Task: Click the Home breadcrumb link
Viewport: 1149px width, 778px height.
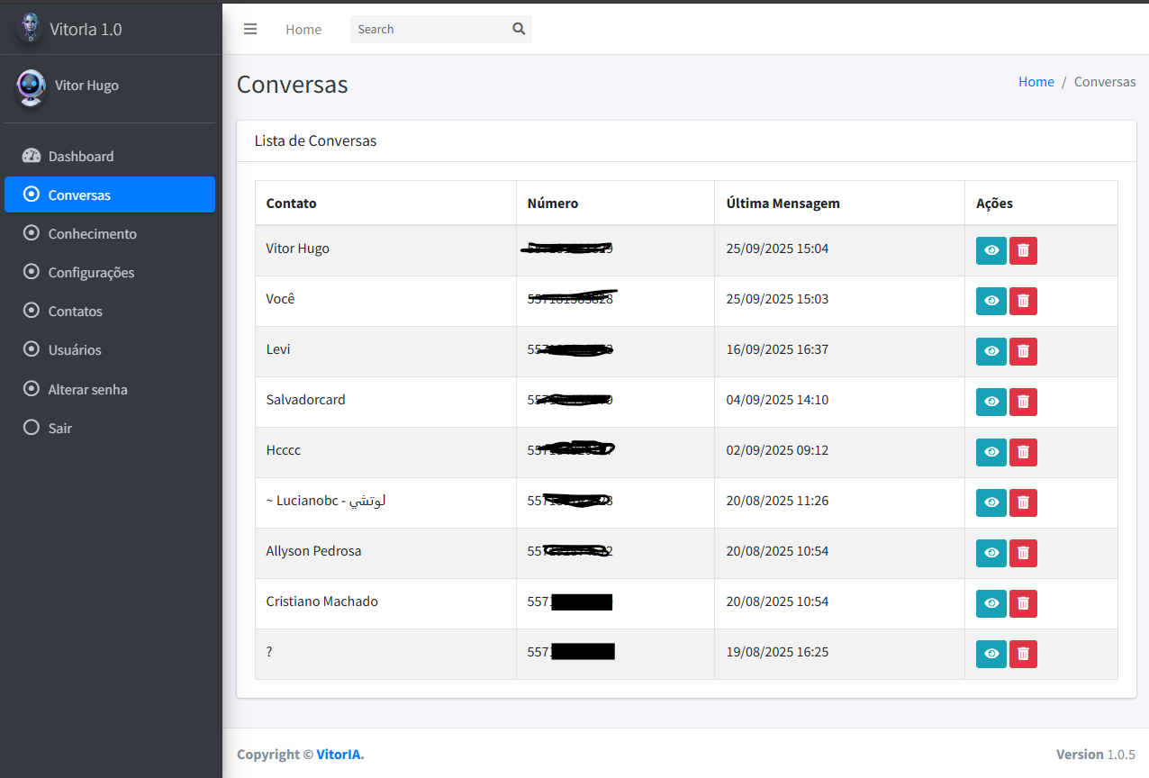Action: pyautogui.click(x=1036, y=81)
